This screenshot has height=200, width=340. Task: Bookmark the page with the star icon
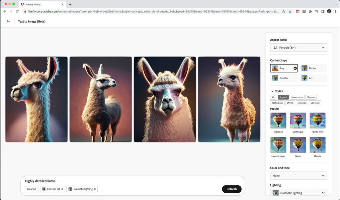click(x=290, y=12)
